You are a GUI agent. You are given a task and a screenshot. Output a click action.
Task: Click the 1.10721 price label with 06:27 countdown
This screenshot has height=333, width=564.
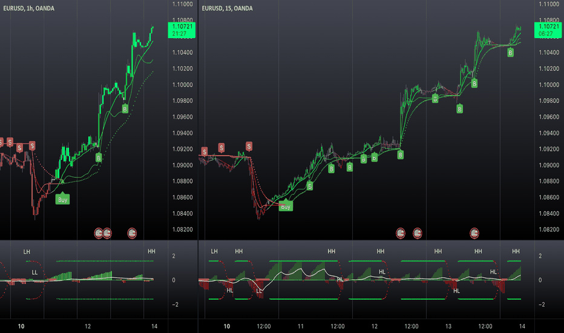pyautogui.click(x=548, y=30)
